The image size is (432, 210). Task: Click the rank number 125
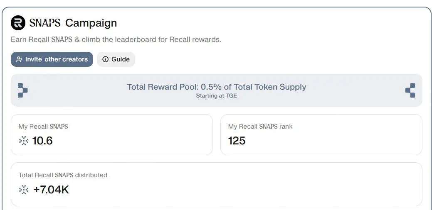click(x=237, y=141)
